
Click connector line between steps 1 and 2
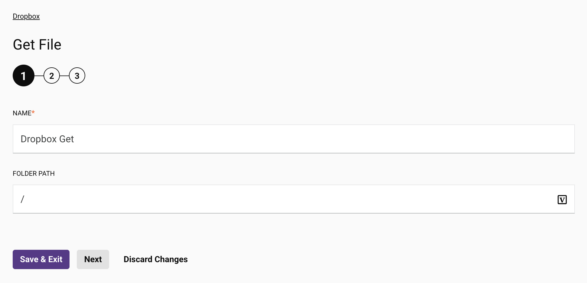coord(39,76)
